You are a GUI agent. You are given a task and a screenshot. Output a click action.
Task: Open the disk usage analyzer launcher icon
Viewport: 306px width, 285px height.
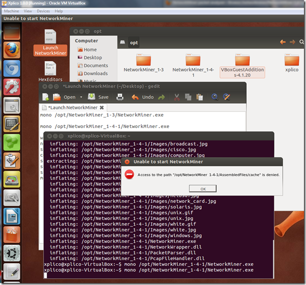[12, 179]
